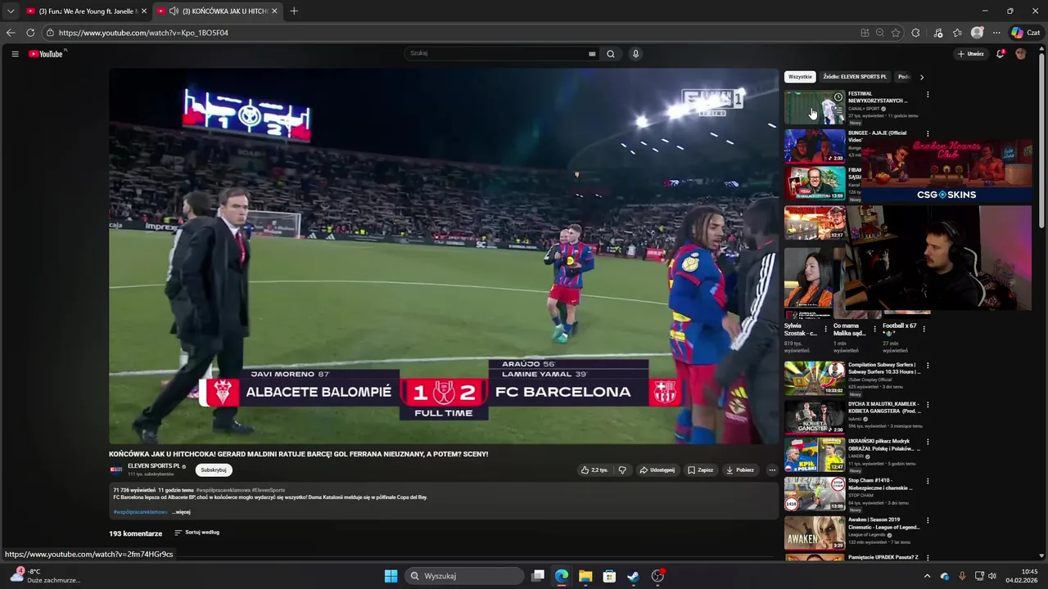Open Compilation Subway Surfers video thumbnail
This screenshot has width=1048, height=589.
point(815,379)
